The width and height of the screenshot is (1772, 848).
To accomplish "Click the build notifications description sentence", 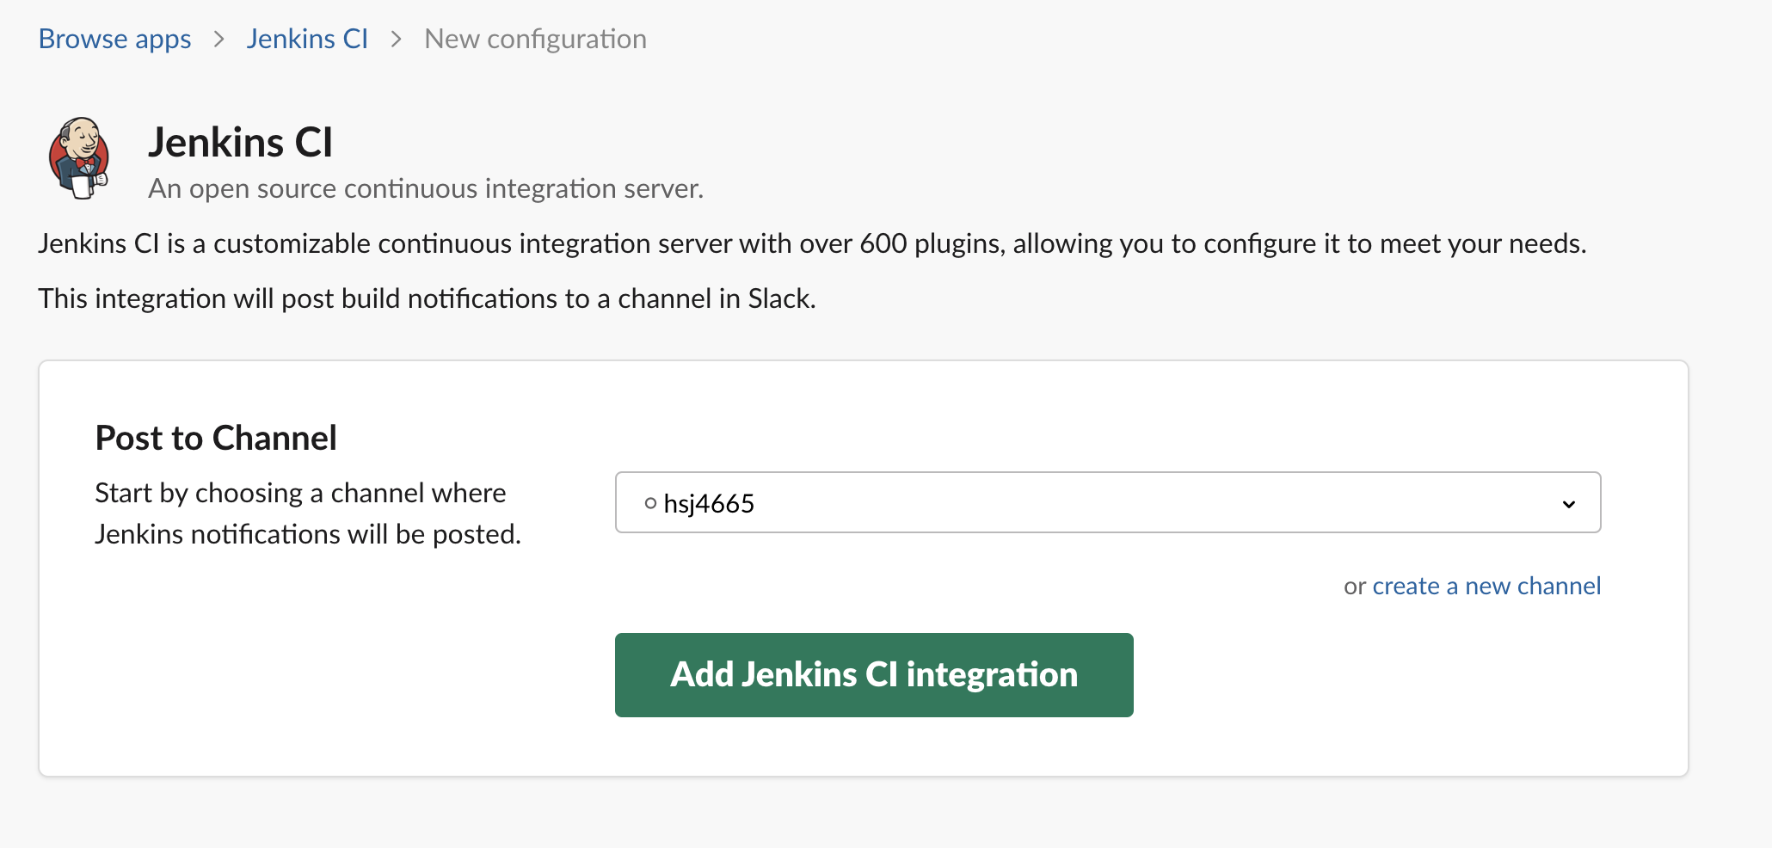I will point(427,298).
